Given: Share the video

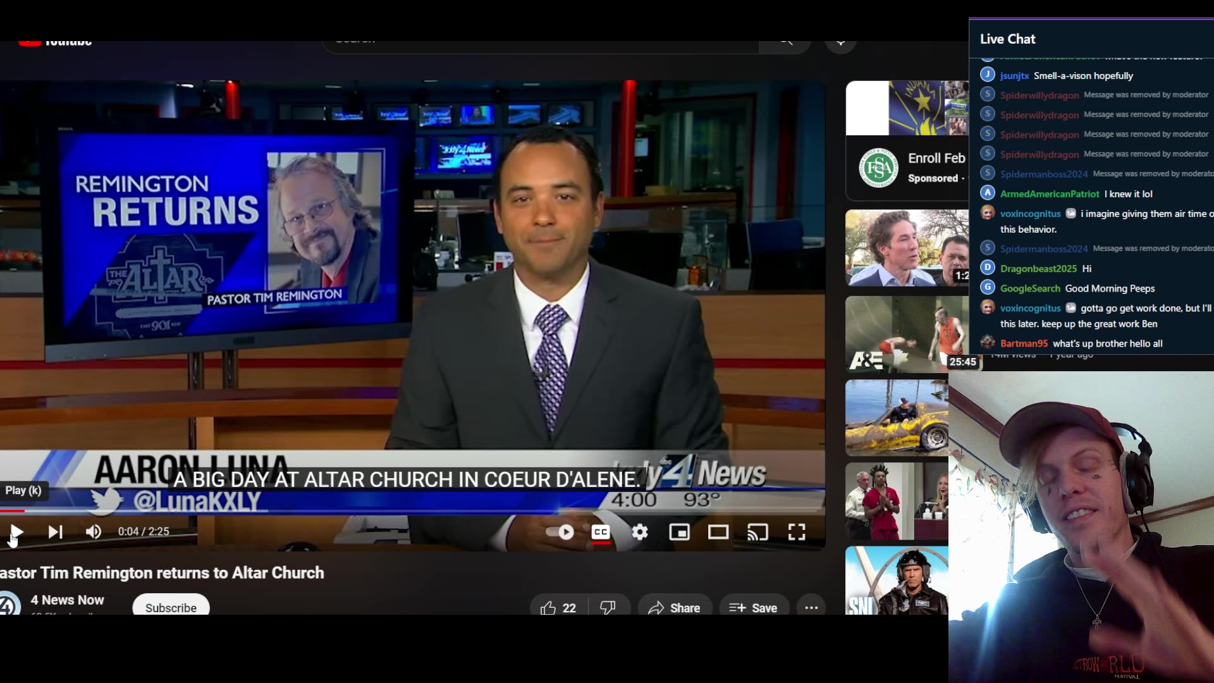Looking at the screenshot, I should coord(674,607).
